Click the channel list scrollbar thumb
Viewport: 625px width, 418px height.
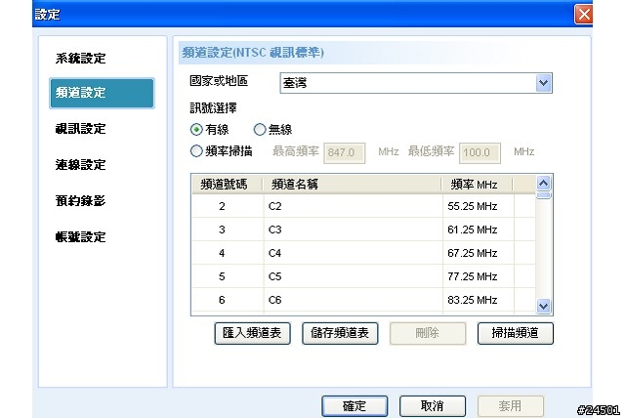coord(544,195)
